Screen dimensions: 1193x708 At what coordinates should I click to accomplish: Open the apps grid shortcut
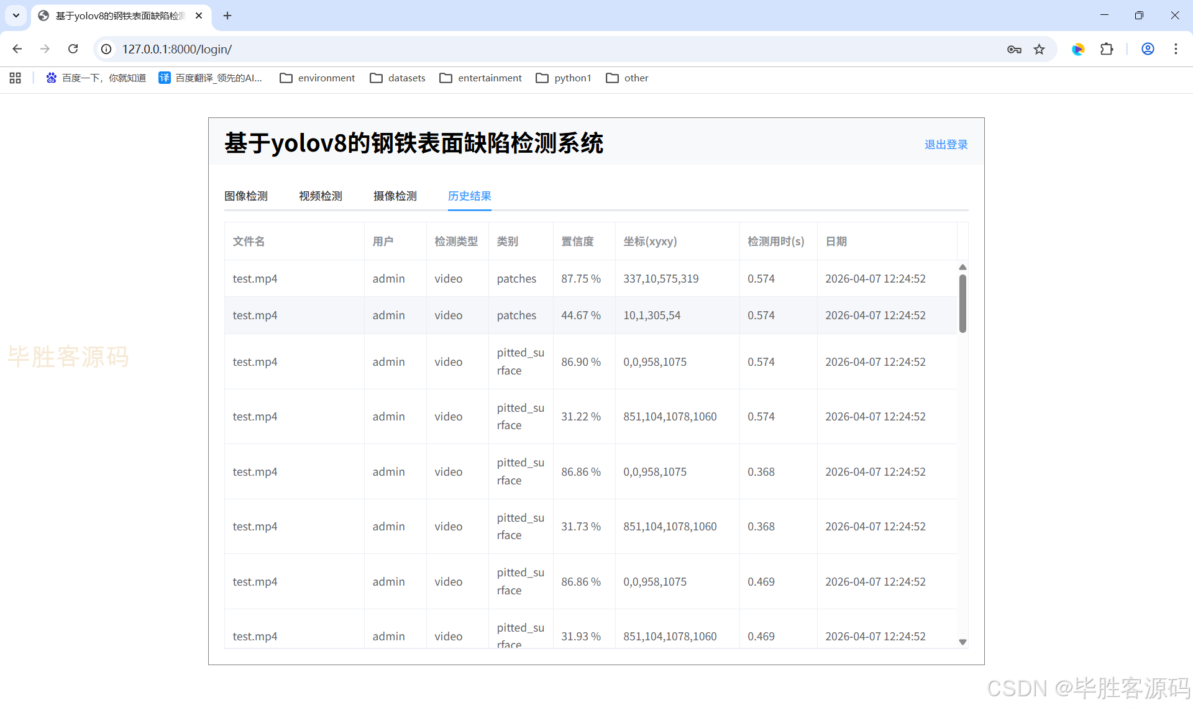pyautogui.click(x=16, y=78)
